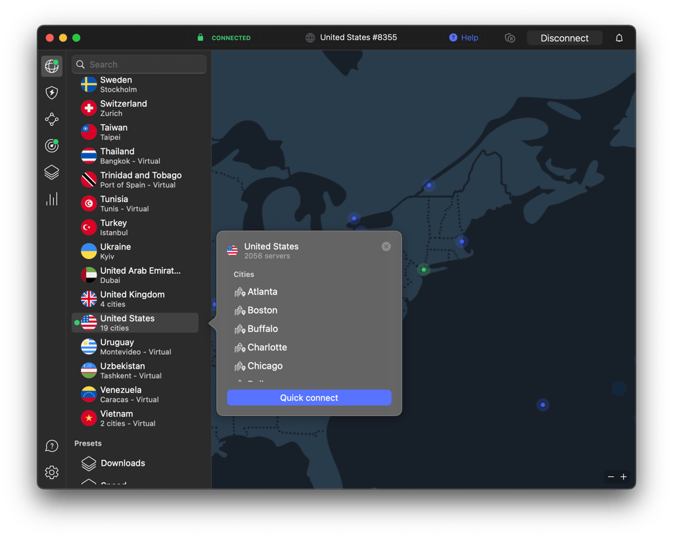Click the Charlotte city building icon

click(x=239, y=347)
